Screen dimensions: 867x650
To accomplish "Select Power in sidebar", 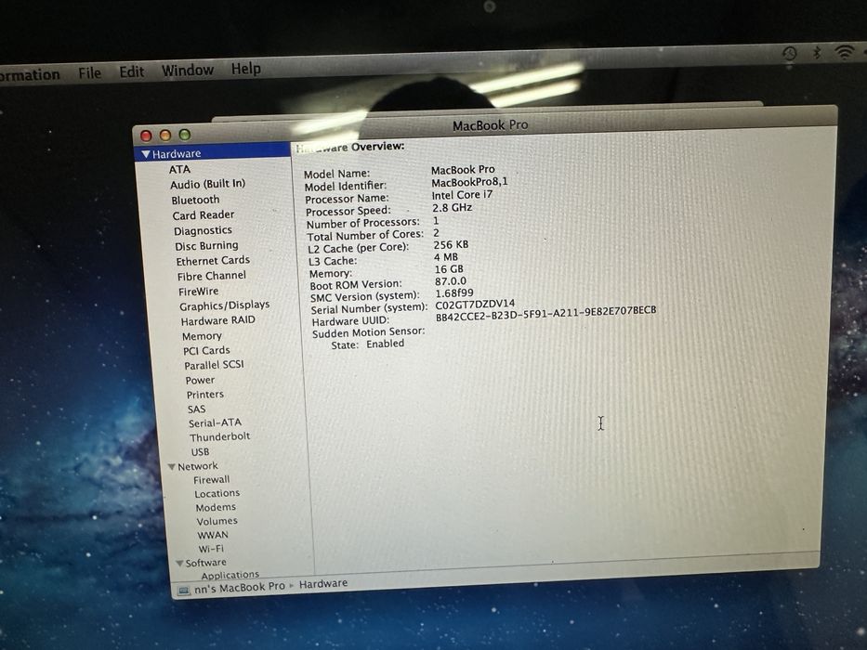I will pos(200,381).
